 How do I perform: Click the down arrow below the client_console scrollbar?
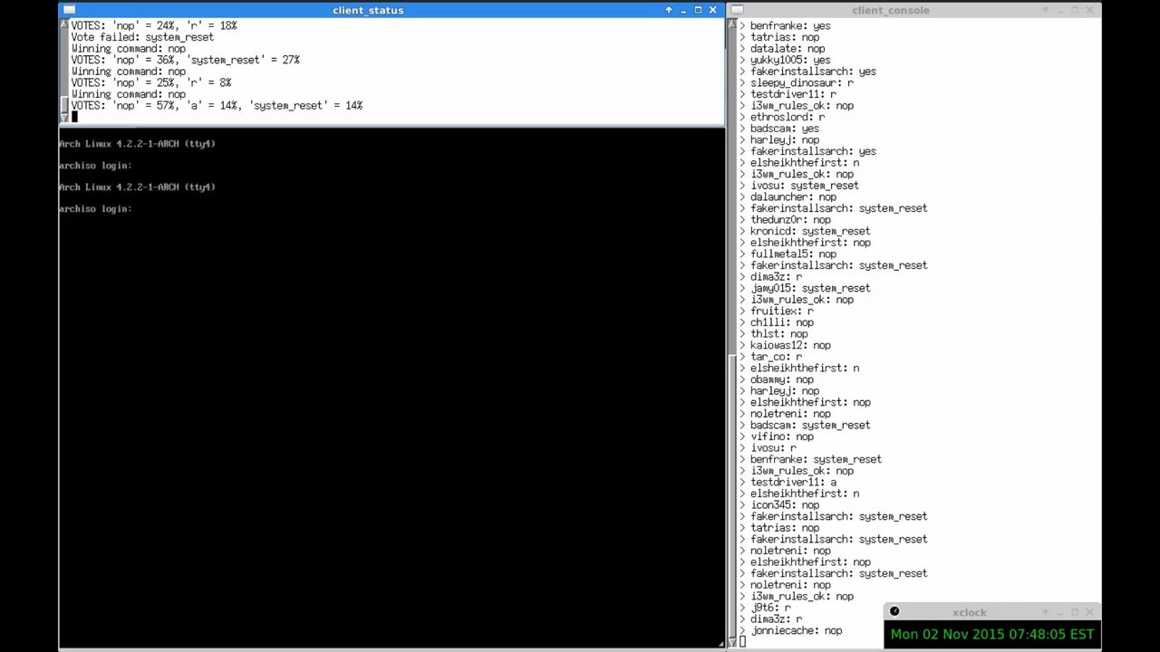[732, 640]
